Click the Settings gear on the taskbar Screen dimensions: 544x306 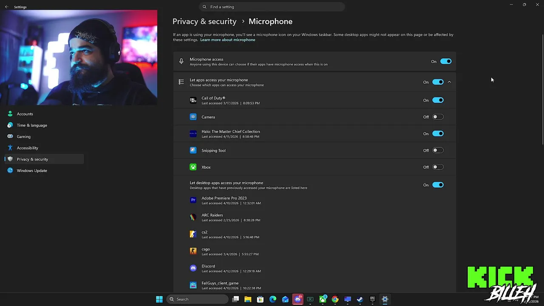pos(385,299)
